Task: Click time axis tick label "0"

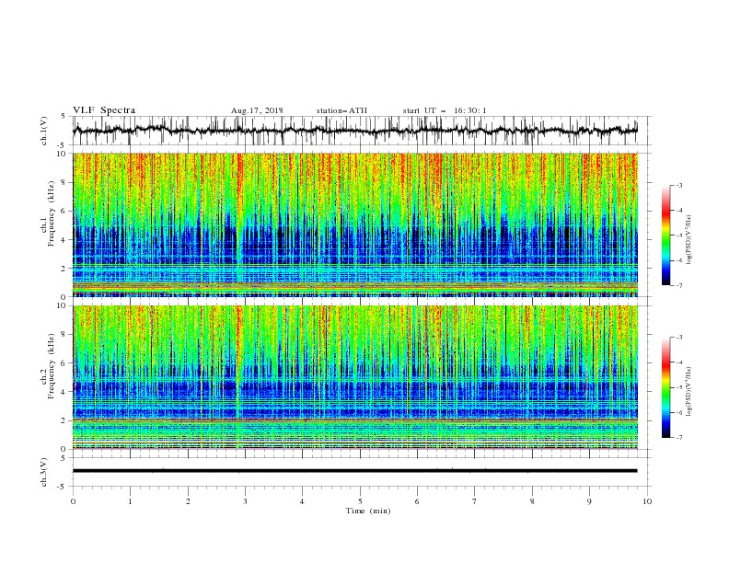Action: coord(73,501)
